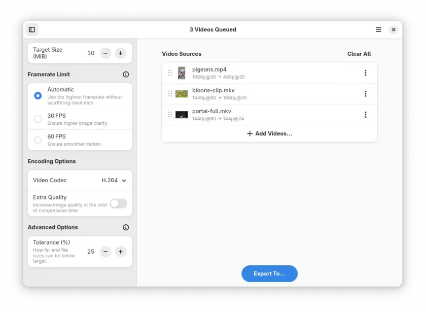
Task: Open options menu for portal-full.mkv
Action: click(366, 115)
